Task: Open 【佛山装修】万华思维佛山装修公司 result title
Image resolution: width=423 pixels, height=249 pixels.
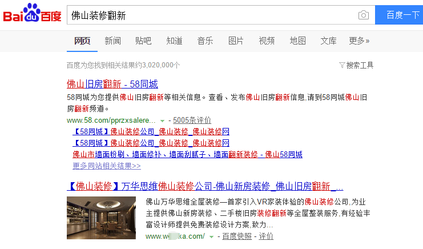Action: [205, 186]
